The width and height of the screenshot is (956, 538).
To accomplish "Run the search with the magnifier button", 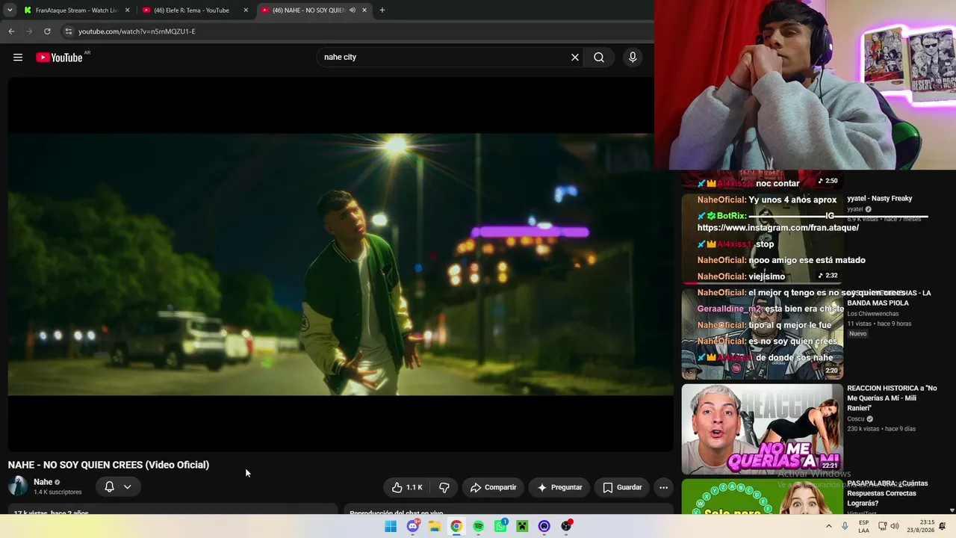I will tap(599, 58).
